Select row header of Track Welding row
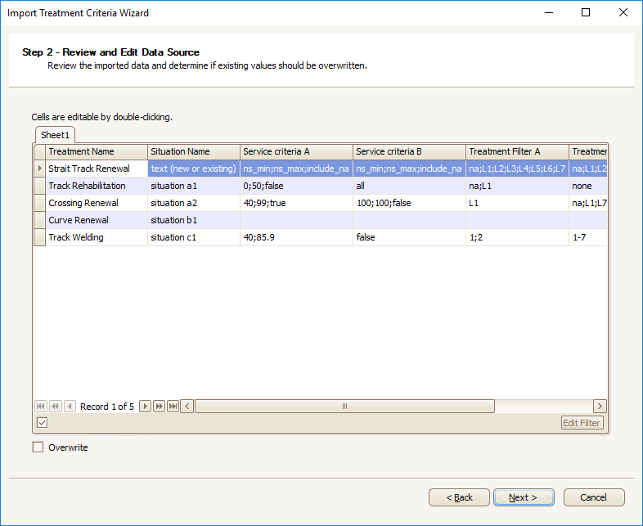This screenshot has height=526, width=643. [39, 237]
